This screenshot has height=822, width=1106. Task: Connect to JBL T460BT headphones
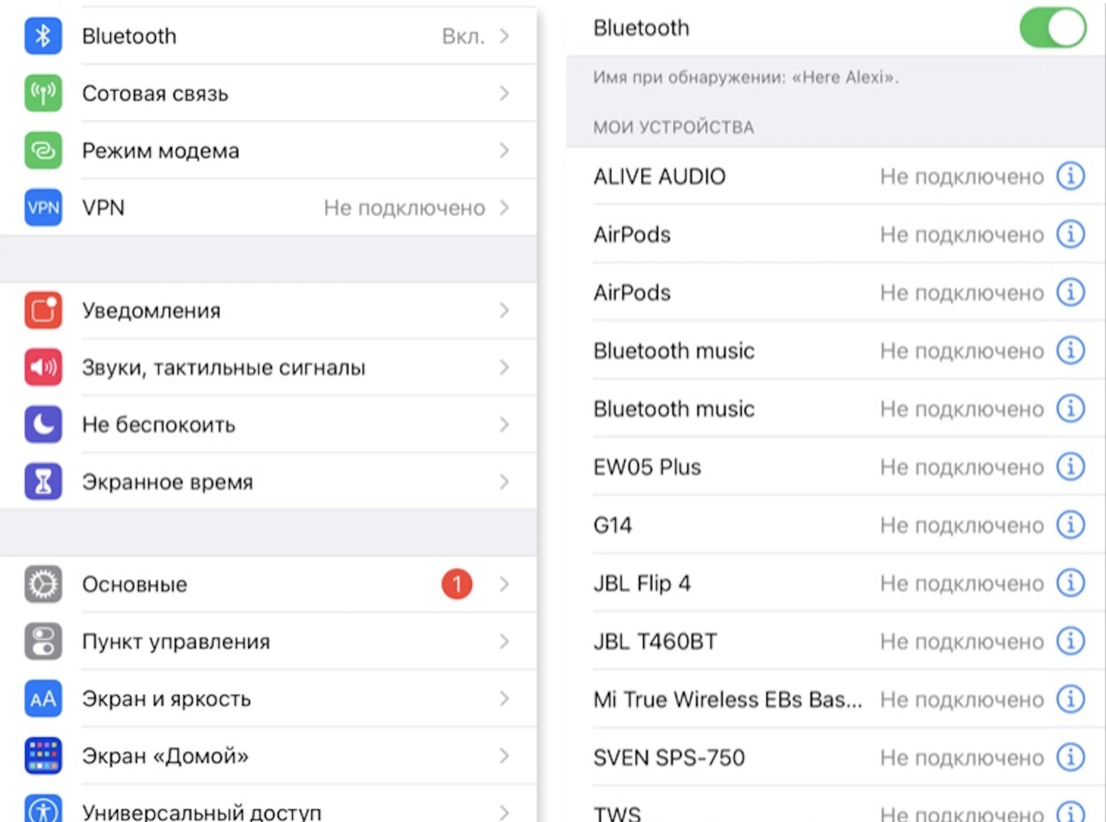[x=836, y=641]
